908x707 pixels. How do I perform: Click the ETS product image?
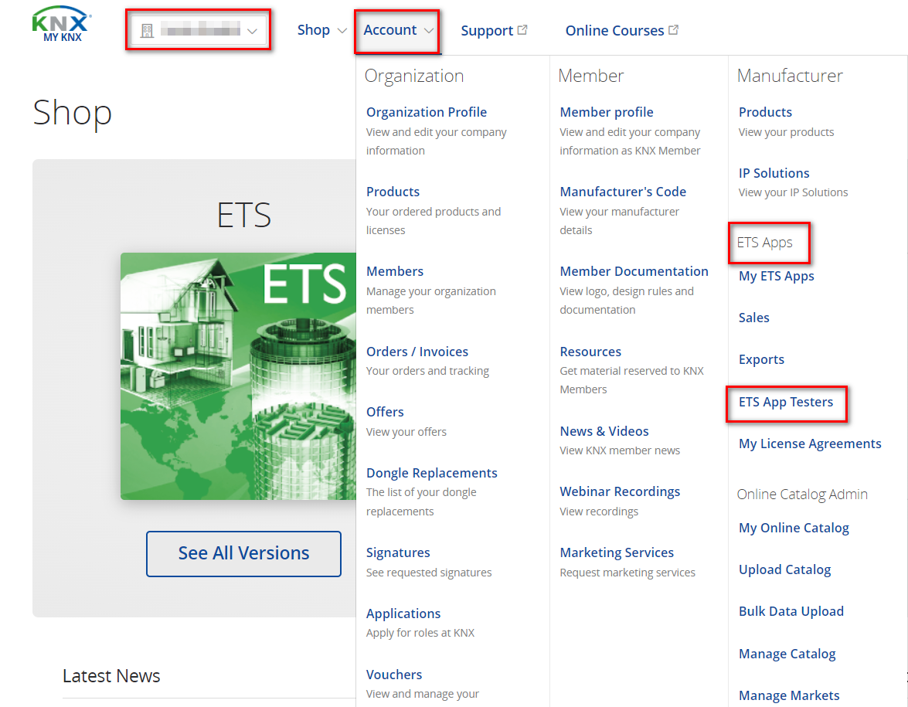(x=238, y=376)
